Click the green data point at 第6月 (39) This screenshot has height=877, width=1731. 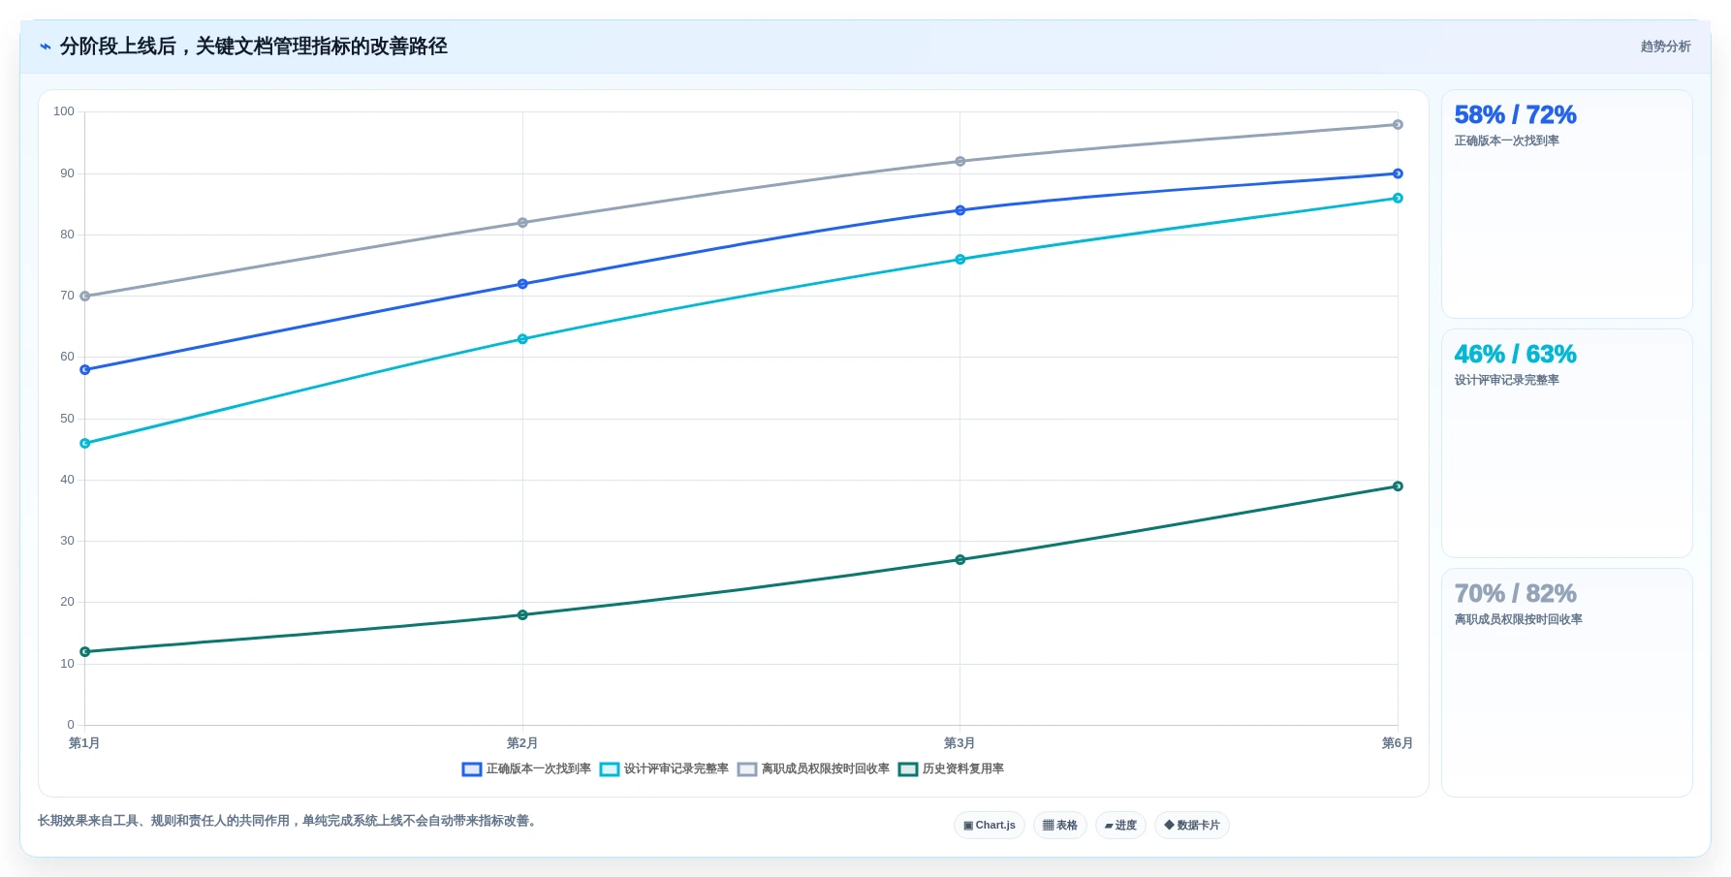click(x=1398, y=486)
